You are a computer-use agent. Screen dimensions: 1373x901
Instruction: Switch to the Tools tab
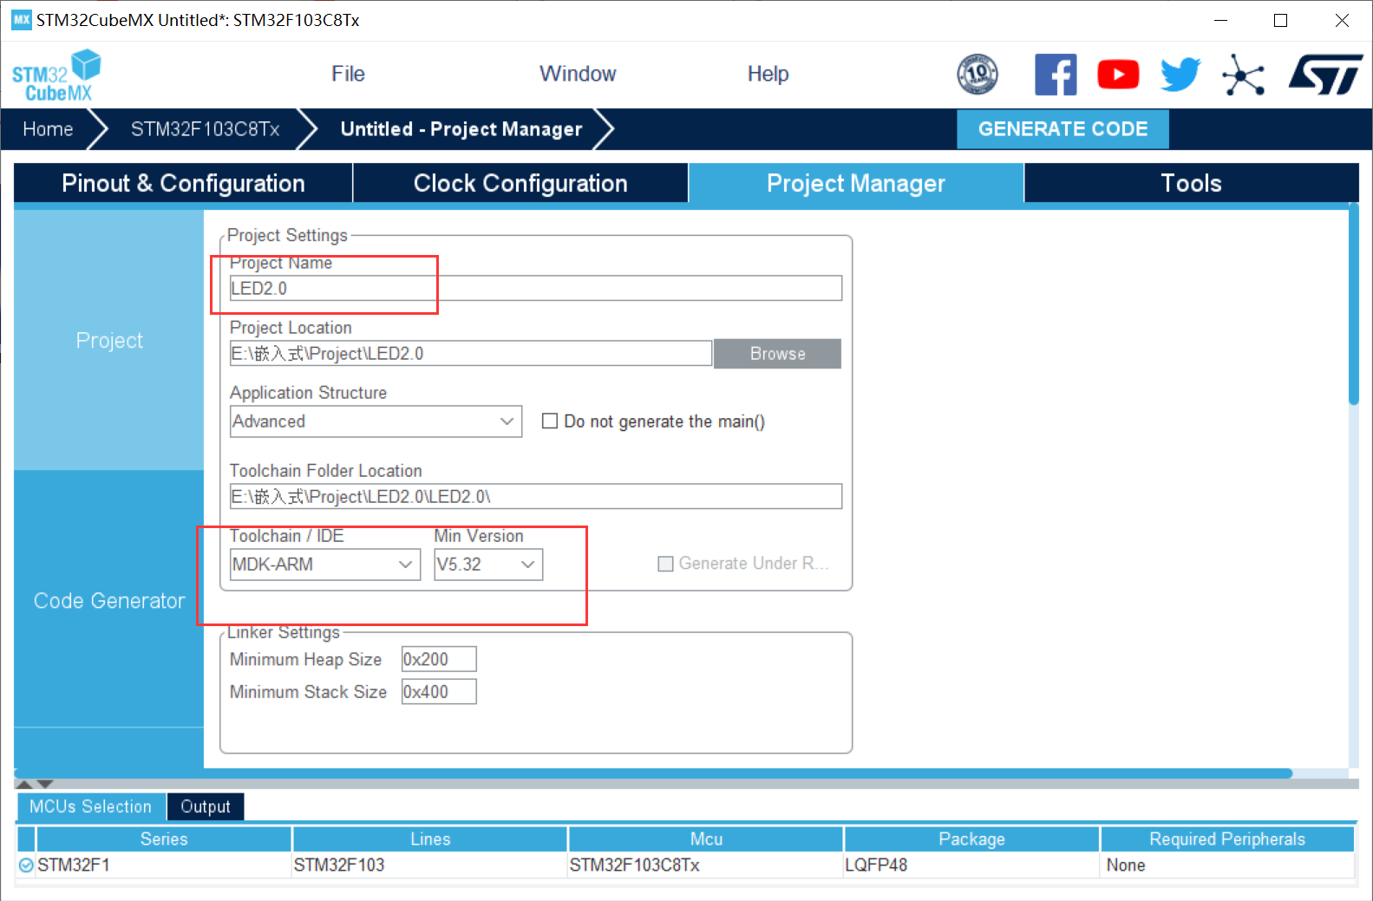point(1191,183)
